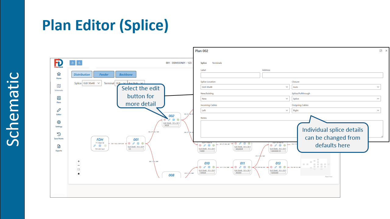Select the Backbone tab
The width and height of the screenshot is (390, 219).
point(126,74)
